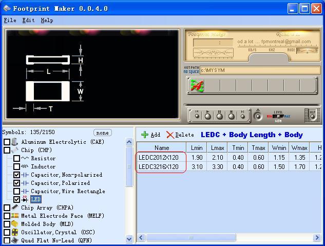The image size is (325, 246).
Task: Tick the Inductor checkbox
Action: tap(17, 167)
